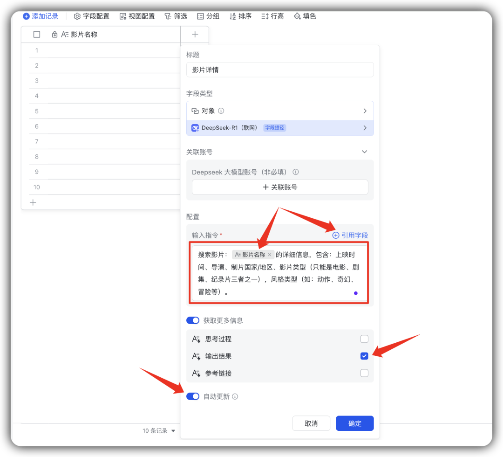Edit the 标题 field containing 影片详情
Image resolution: width=503 pixels, height=457 pixels.
point(280,69)
